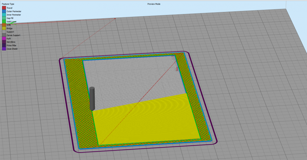Click the orange Infill swatch
307x160 pixels.
pos(4,25)
